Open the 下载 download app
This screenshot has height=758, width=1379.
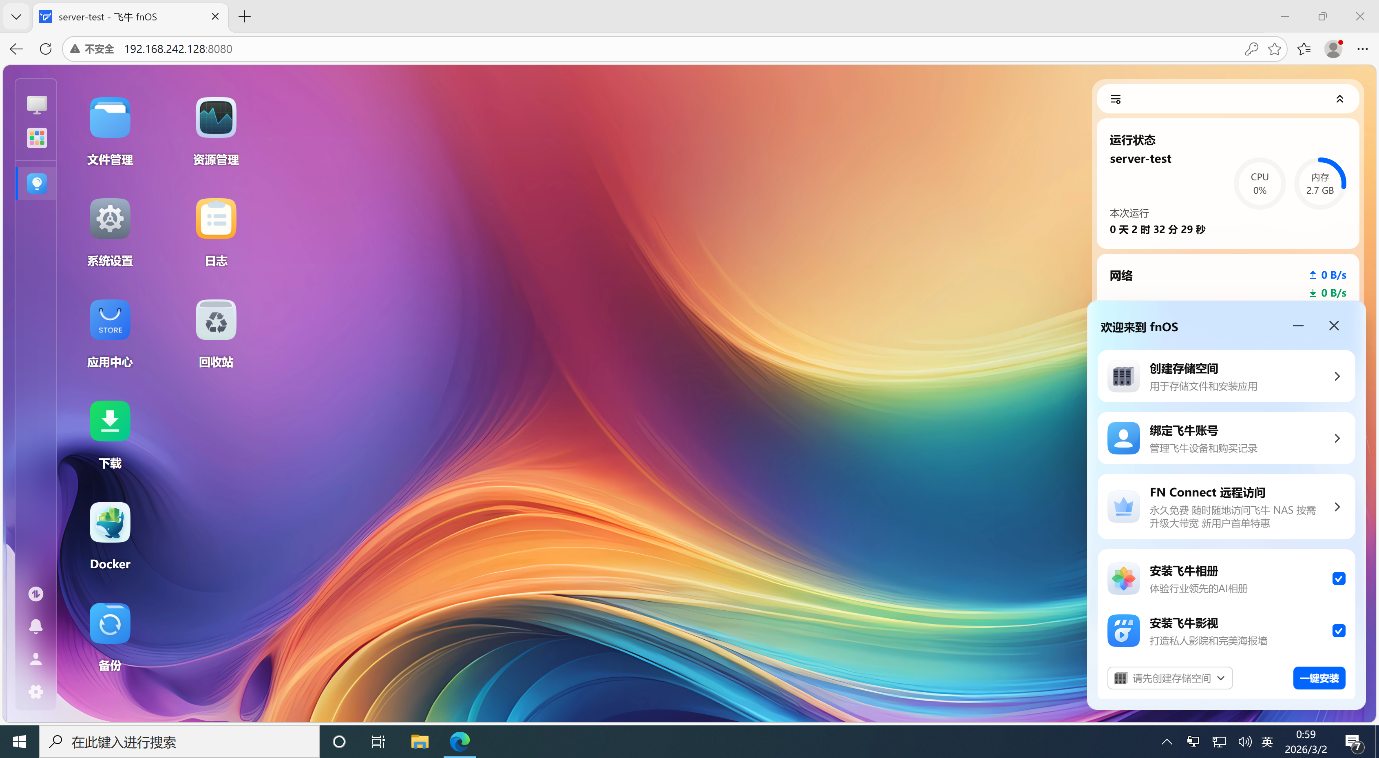(x=110, y=421)
